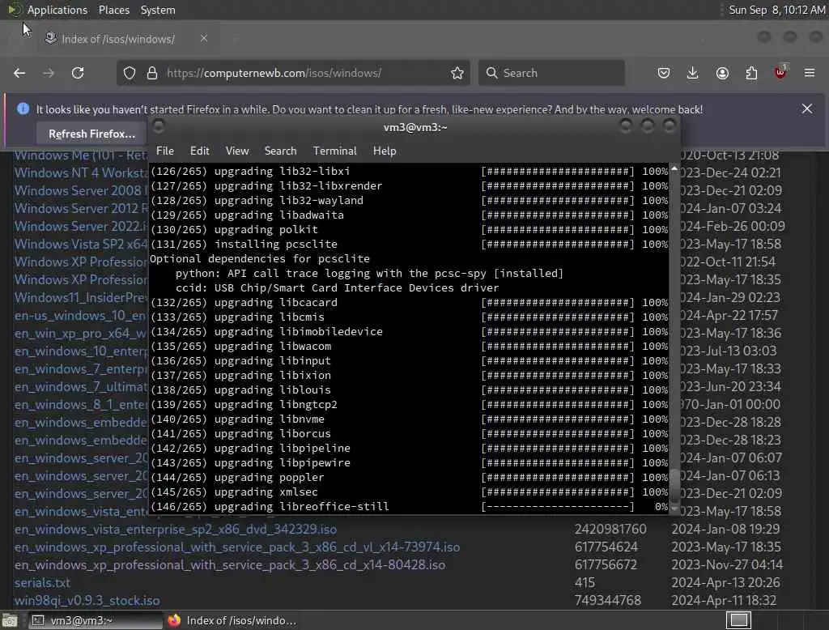The image size is (829, 630).
Task: Open the serials.txt link
Action: pos(42,582)
